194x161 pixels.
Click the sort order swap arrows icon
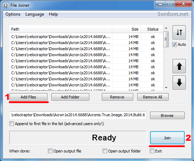[179, 32]
